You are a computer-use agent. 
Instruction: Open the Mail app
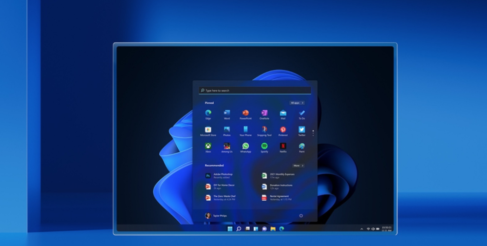(x=283, y=114)
